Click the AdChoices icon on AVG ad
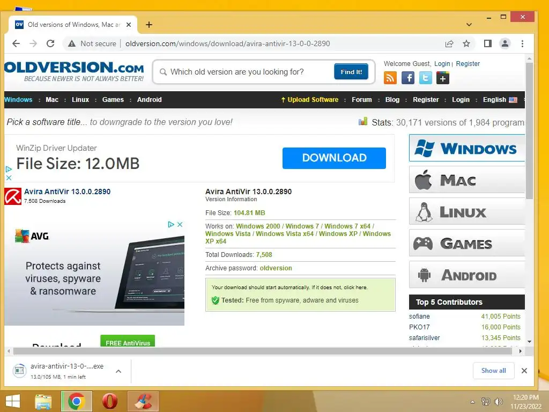The image size is (549, 412). pyautogui.click(x=171, y=224)
